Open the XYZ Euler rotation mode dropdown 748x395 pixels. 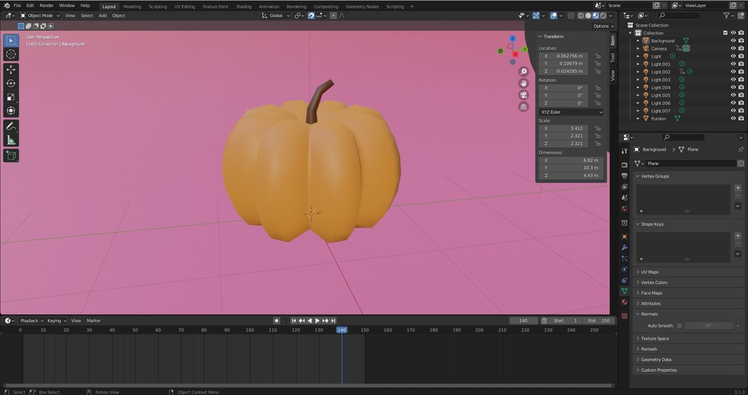click(x=571, y=112)
